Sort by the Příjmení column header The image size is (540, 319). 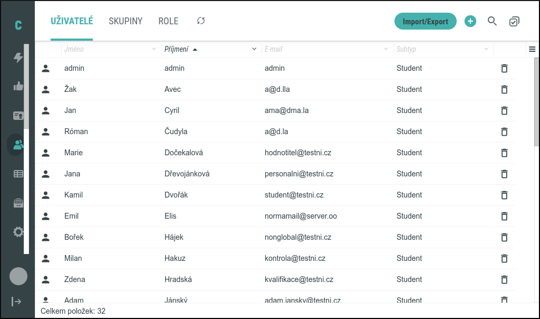(177, 49)
